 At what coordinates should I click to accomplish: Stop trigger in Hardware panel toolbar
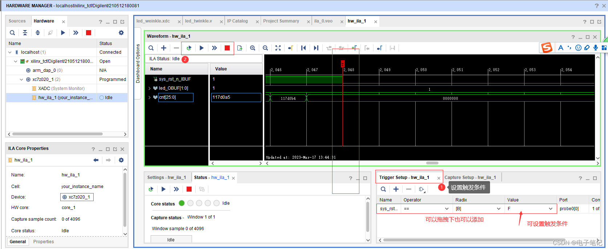pos(89,33)
